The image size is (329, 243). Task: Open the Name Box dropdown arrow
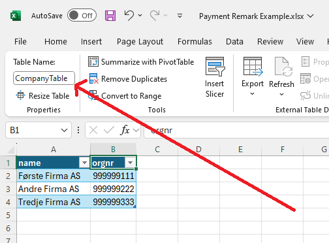pos(64,130)
